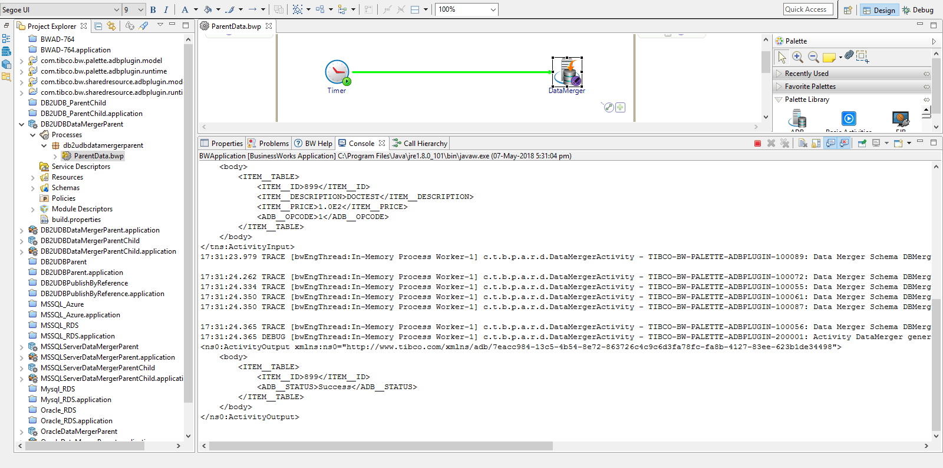Switch to the Debug perspective
Screen dimensions: 943x468
918,10
